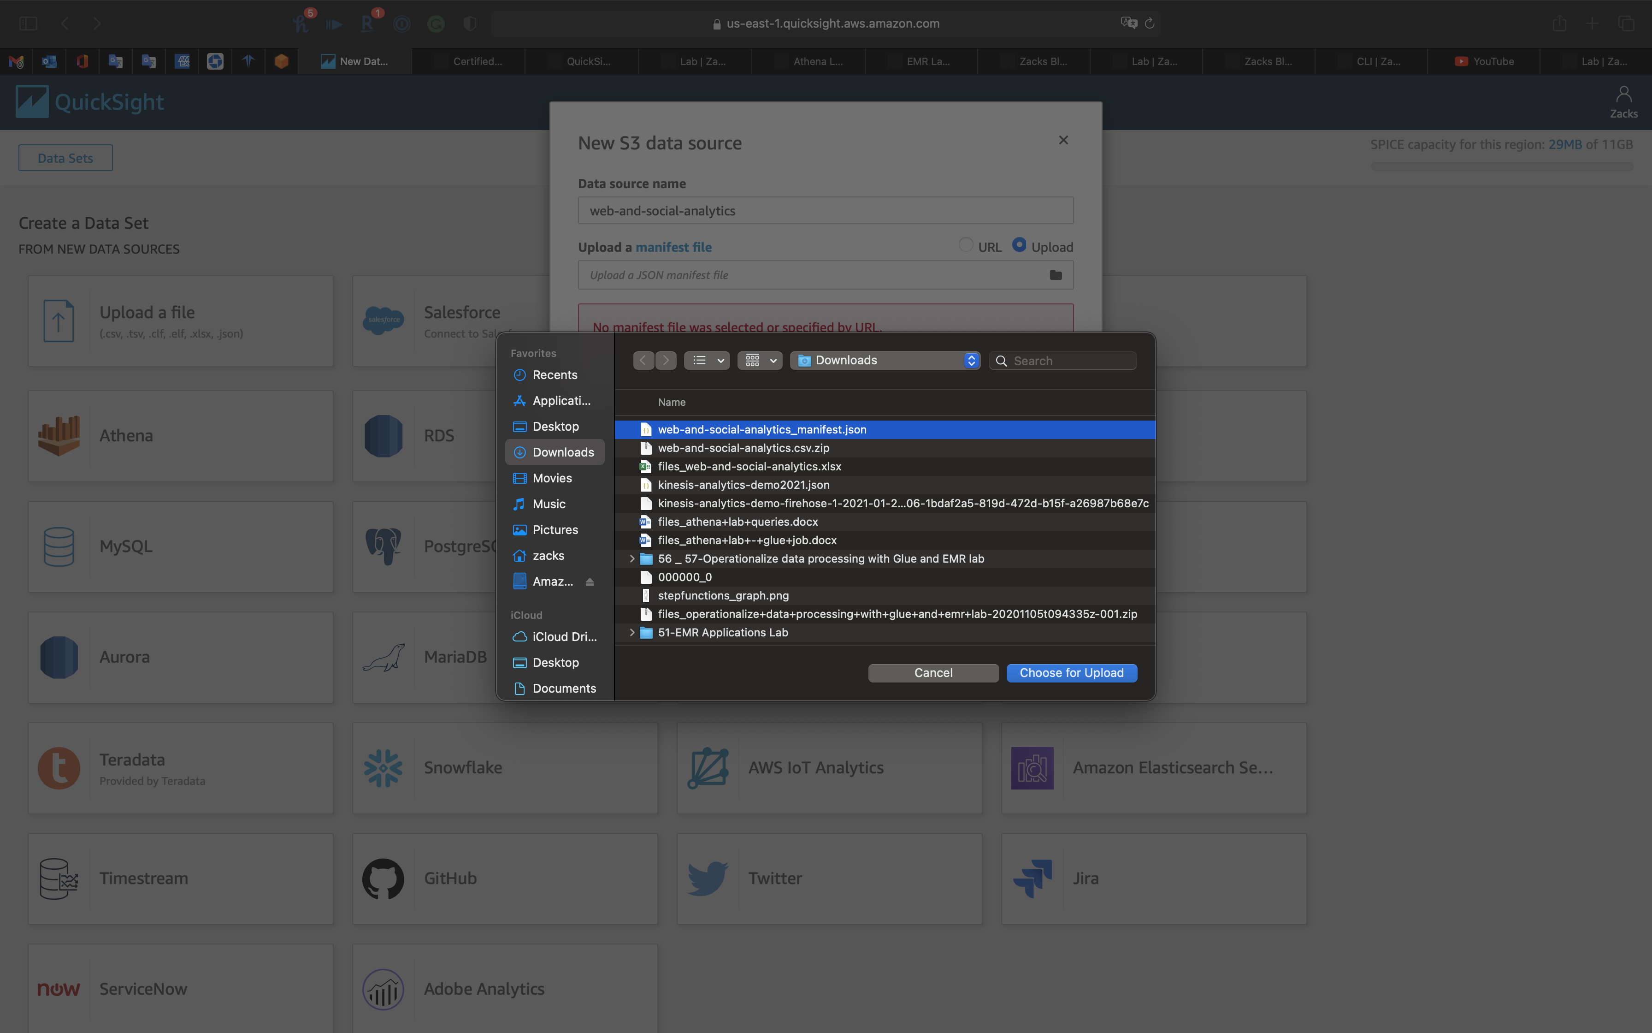Click the QuickSight logo icon

(x=32, y=102)
